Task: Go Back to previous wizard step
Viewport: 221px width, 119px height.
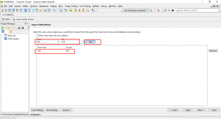Action: [188, 110]
